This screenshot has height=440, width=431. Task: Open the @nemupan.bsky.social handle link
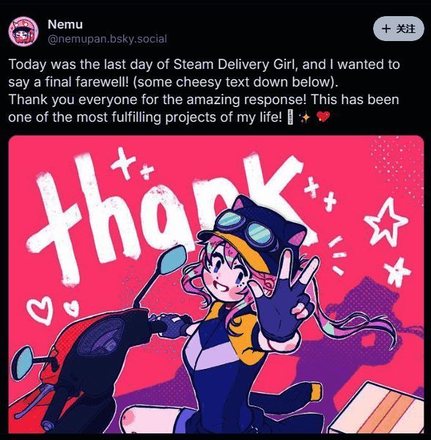pos(107,39)
